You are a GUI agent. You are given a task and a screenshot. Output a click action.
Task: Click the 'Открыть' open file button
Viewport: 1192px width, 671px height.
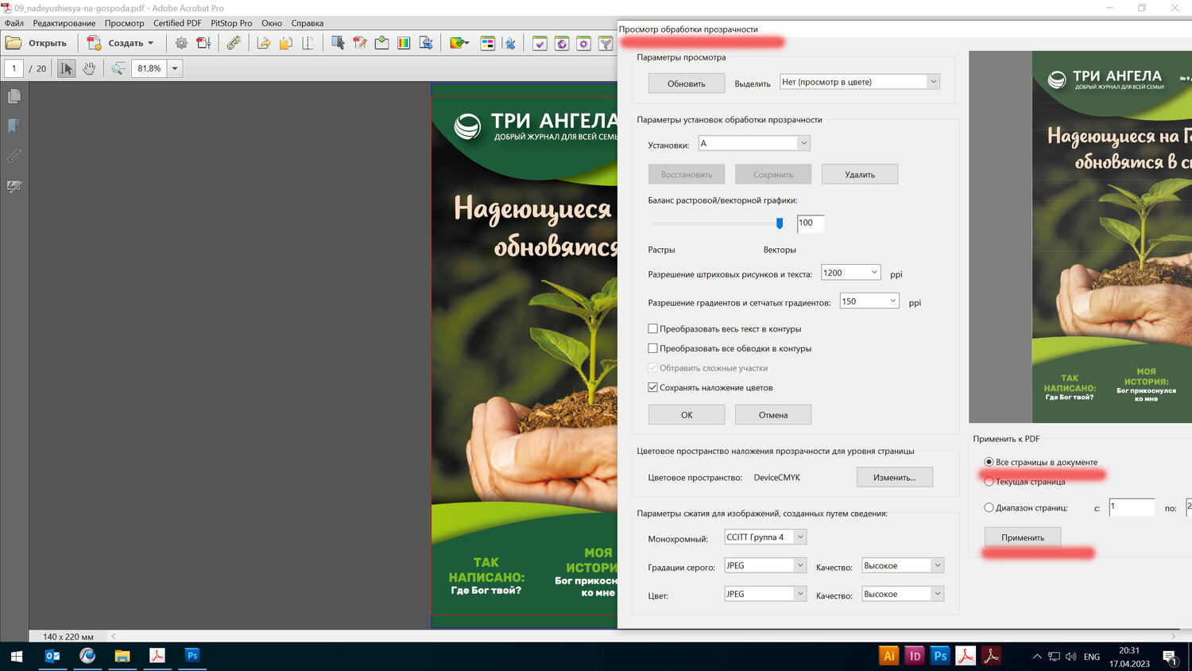pos(37,43)
